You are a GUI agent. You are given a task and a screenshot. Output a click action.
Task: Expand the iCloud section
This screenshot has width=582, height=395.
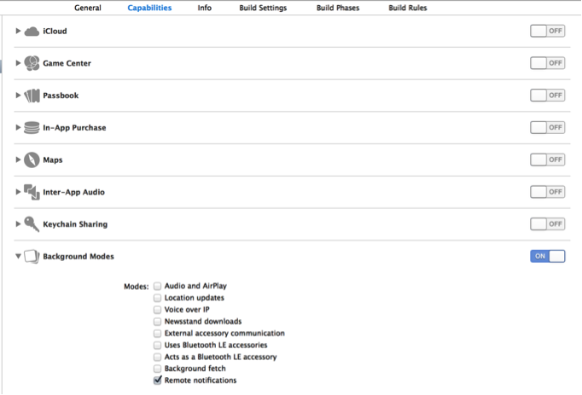18,32
